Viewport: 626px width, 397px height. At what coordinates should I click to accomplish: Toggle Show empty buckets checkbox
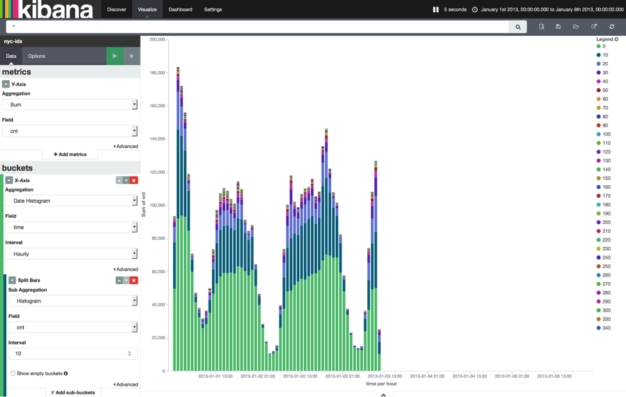click(x=13, y=373)
